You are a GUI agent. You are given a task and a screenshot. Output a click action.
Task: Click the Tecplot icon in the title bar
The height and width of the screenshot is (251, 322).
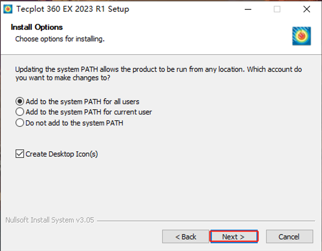pyautogui.click(x=8, y=9)
